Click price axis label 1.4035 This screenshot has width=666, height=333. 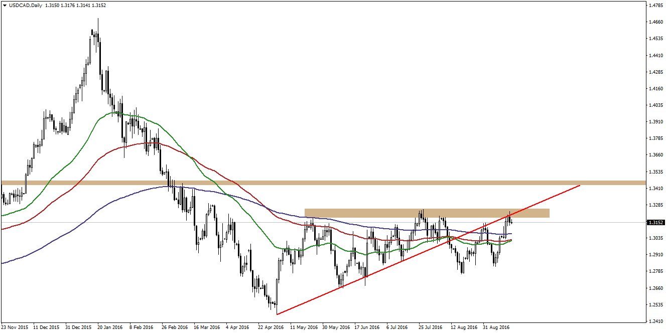tap(656, 105)
